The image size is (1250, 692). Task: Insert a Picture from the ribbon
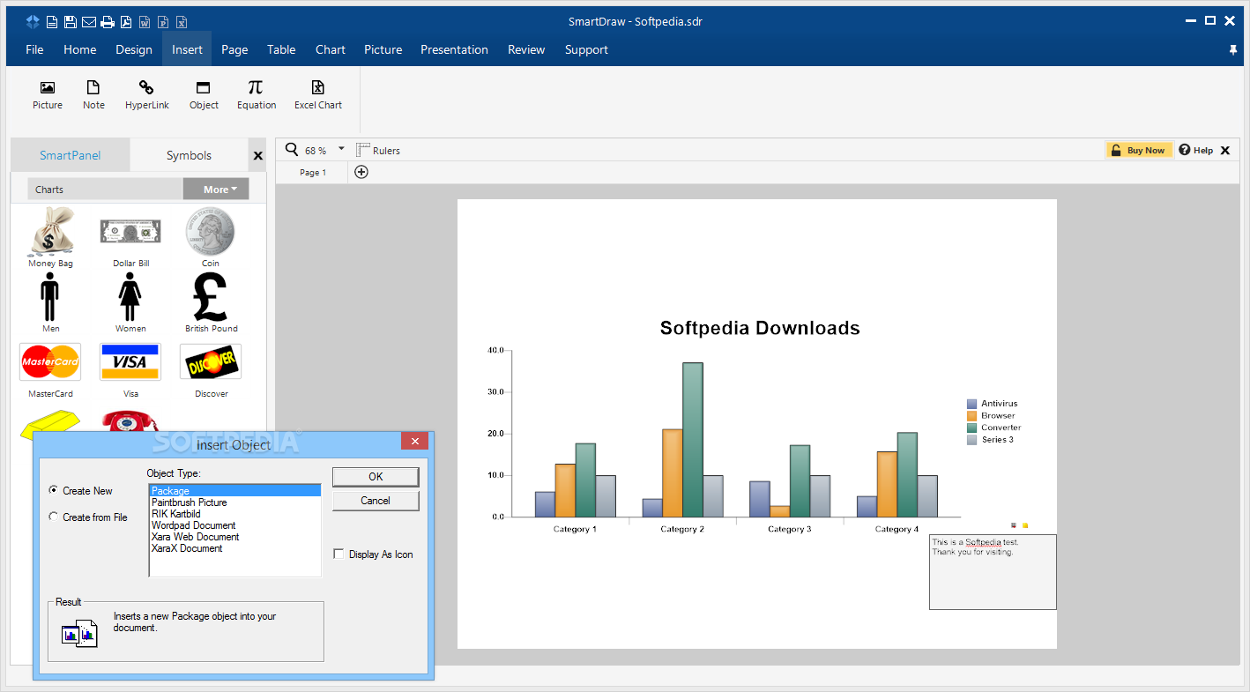pyautogui.click(x=48, y=95)
